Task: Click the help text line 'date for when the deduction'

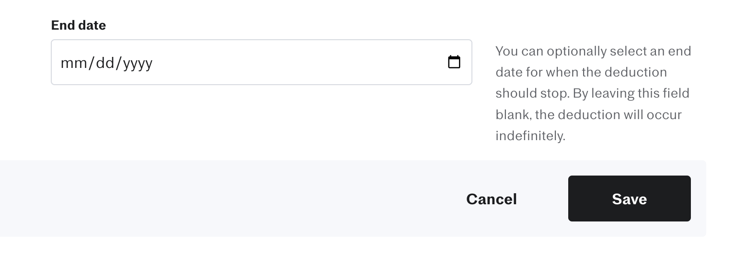Action: [x=581, y=72]
